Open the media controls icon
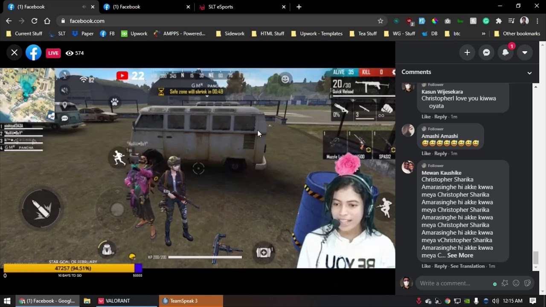 point(511,21)
